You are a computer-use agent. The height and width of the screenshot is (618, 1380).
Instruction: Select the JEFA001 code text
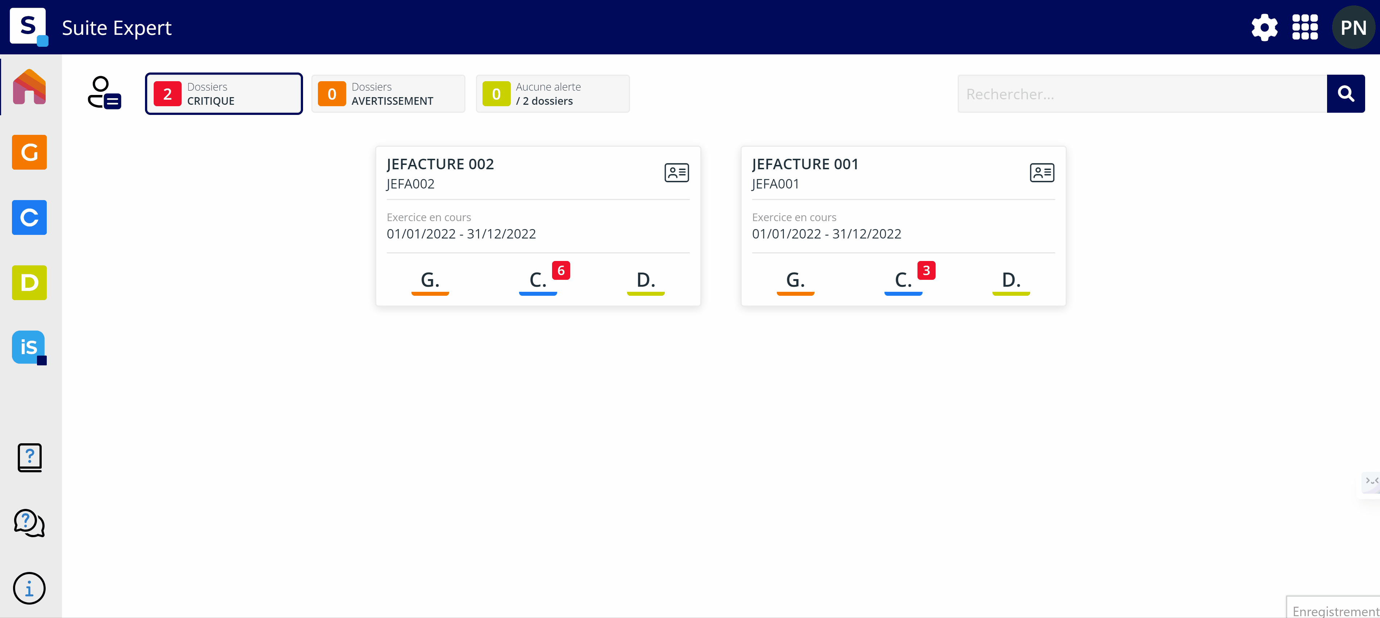[x=776, y=184]
